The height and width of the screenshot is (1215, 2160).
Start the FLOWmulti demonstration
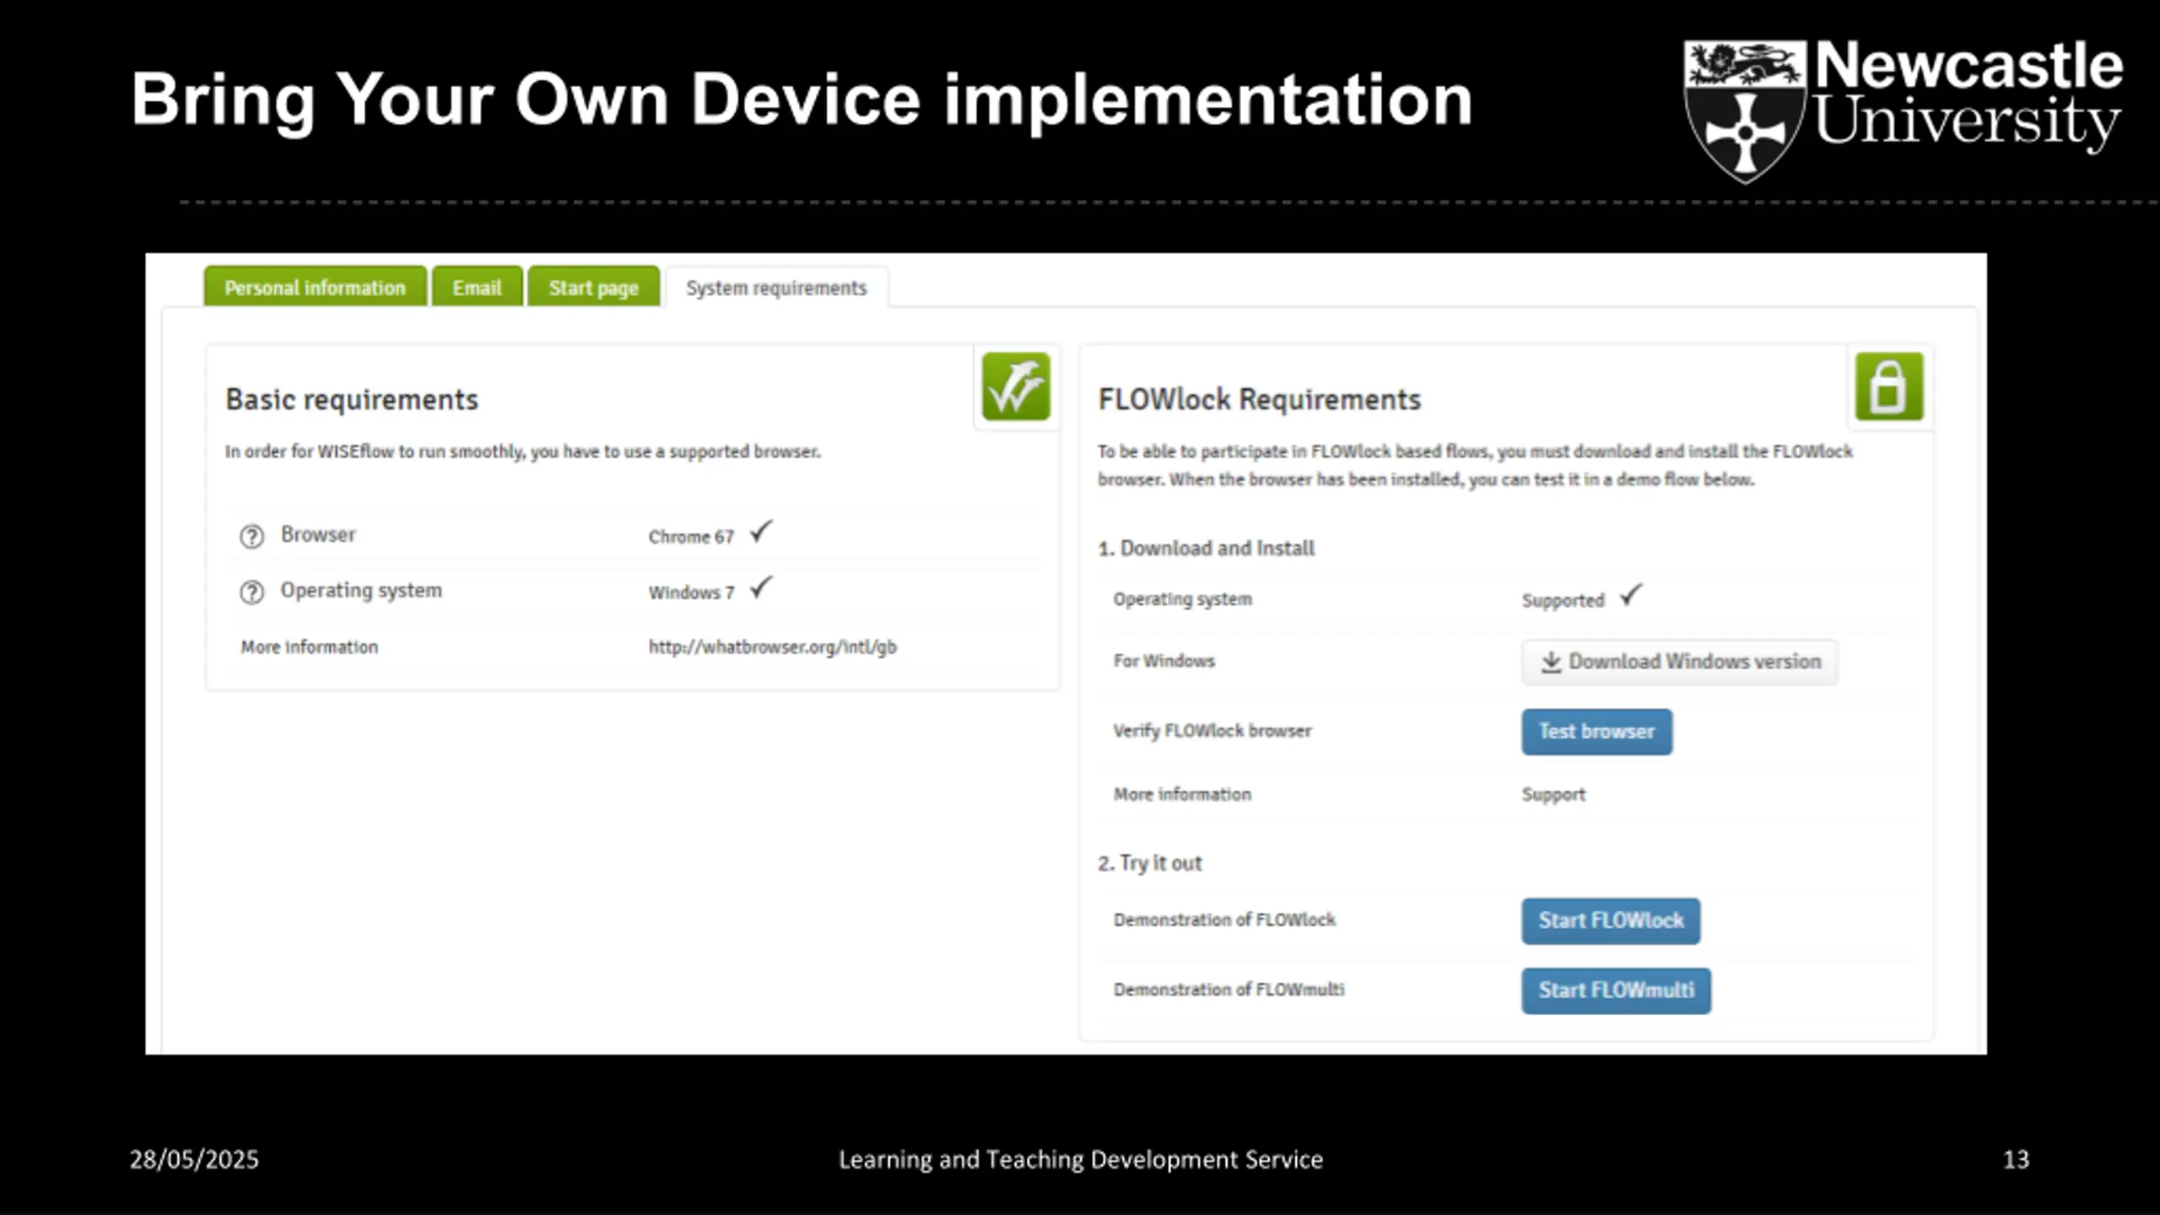(x=1616, y=991)
